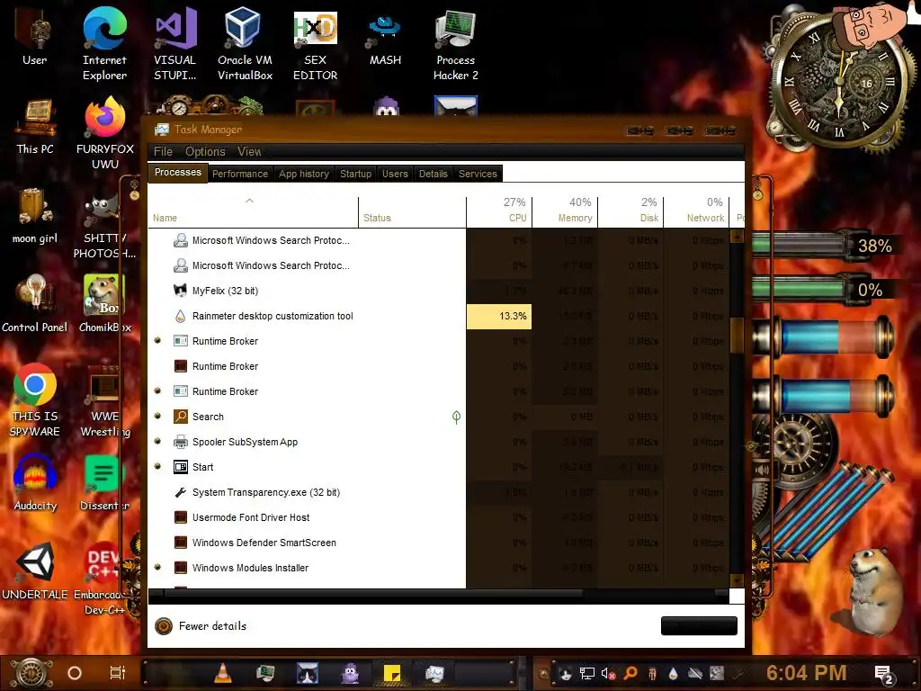Screen dimensions: 921x691
Task: Open the steampunk Start button on taskbar
Action: [x=31, y=673]
